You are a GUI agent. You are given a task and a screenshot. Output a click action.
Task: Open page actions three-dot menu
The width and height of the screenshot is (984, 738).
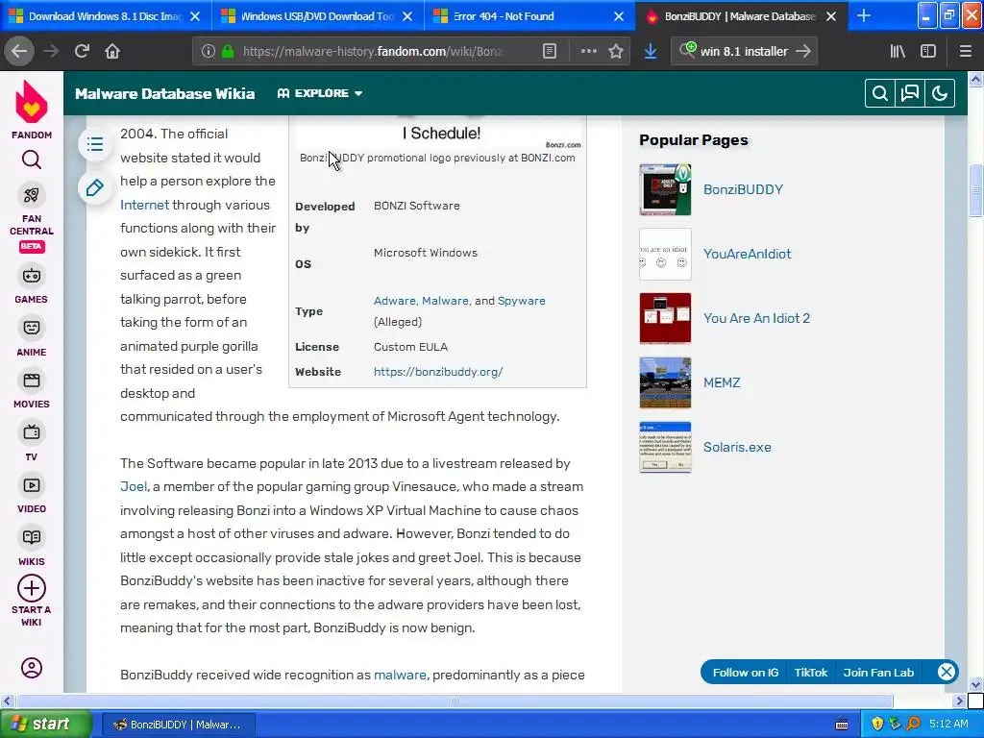[589, 52]
